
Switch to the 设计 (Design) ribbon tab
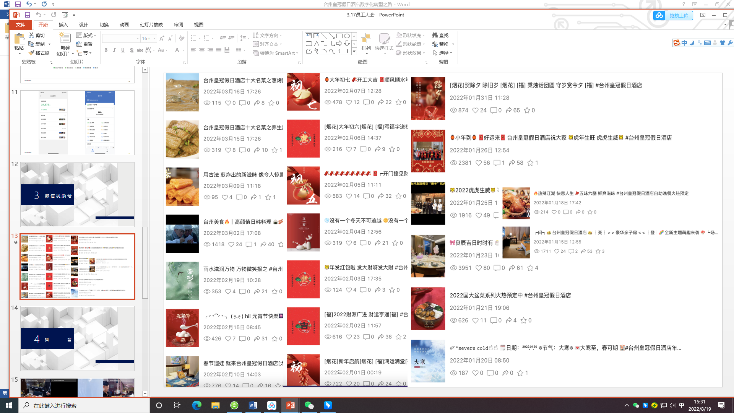point(84,24)
